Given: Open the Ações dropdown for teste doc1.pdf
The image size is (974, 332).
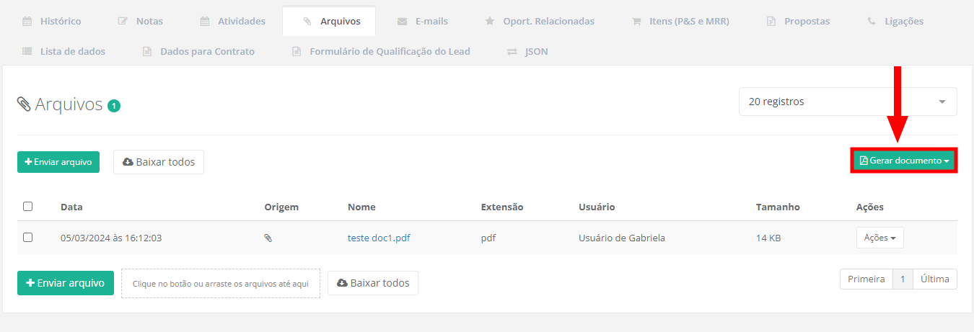Looking at the screenshot, I should (x=879, y=238).
